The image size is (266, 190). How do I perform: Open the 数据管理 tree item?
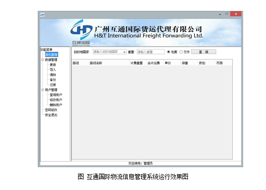click(51, 60)
